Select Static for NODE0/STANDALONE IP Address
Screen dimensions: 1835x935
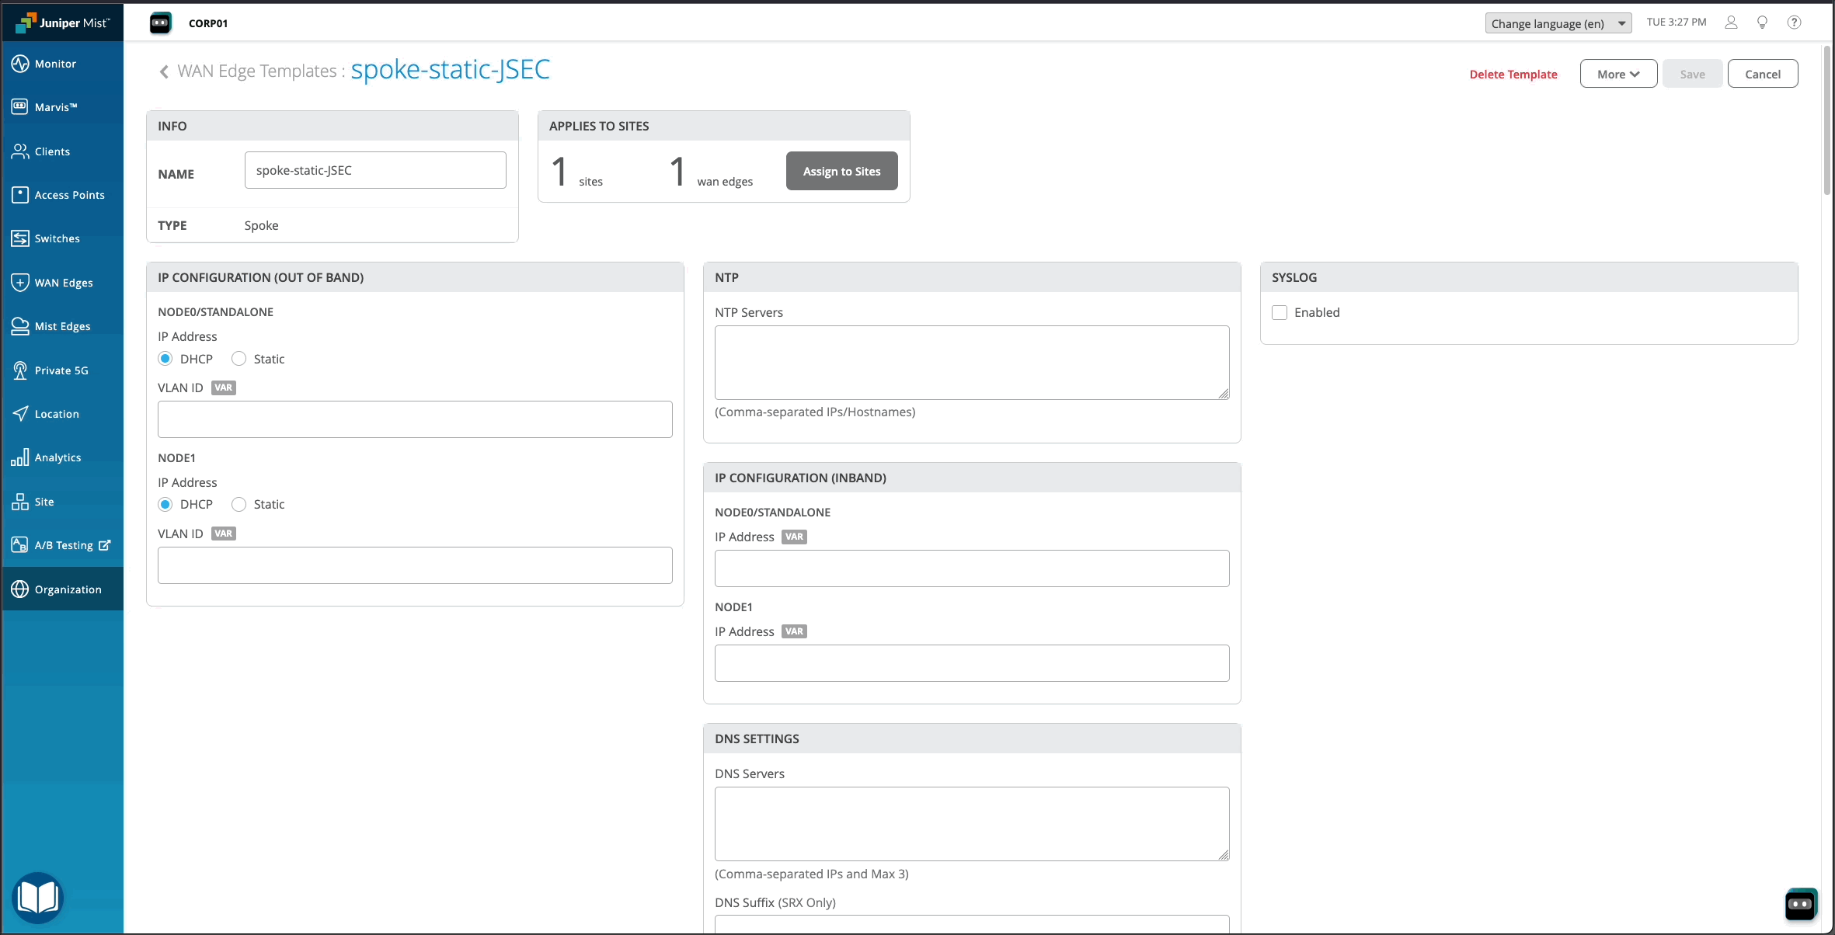click(239, 359)
